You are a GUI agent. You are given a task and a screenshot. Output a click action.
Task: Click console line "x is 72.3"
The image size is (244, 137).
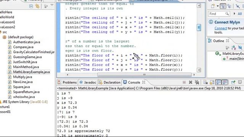click(67, 103)
